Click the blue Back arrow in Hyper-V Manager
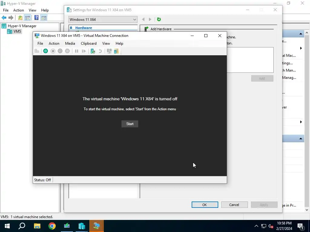 point(4,18)
